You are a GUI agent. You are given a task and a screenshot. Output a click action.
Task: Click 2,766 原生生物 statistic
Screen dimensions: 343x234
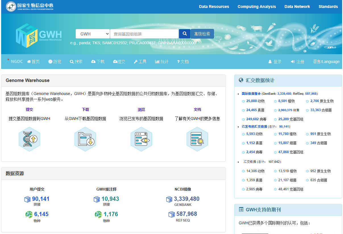point(322,101)
